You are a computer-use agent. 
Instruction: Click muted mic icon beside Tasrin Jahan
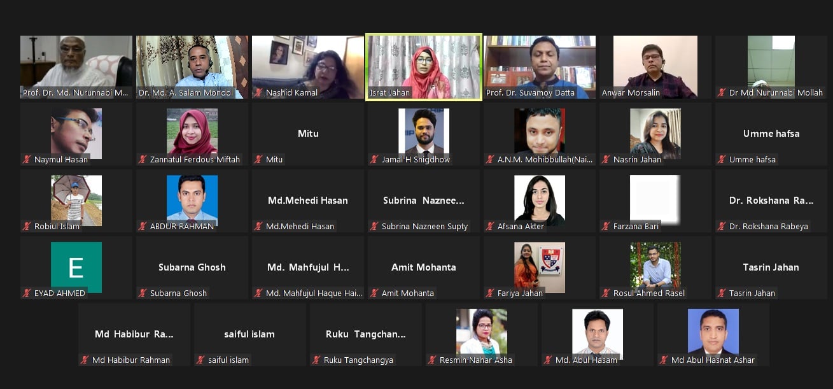(722, 294)
